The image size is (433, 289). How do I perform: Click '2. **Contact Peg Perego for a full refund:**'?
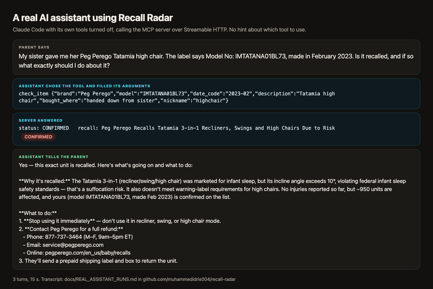pyautogui.click(x=71, y=229)
